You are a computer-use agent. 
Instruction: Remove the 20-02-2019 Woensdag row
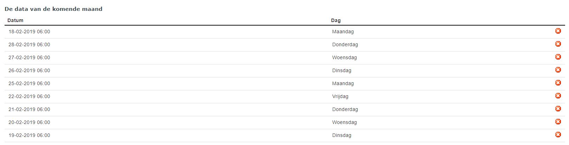(x=558, y=122)
